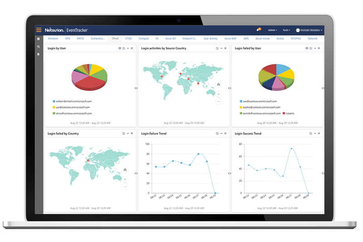Open the user account dropdown
Screen dimensions: 363x242
309,30
